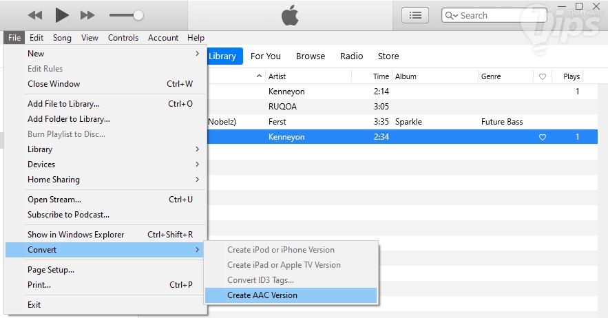Select the Kenneyon 2:14 song row

click(403, 92)
